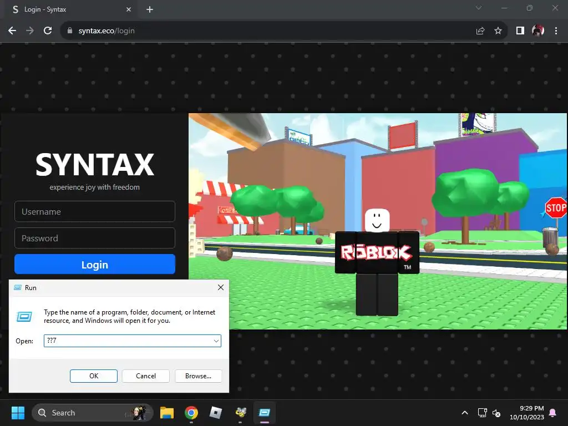Click the browser forward arrow
Image resolution: width=568 pixels, height=426 pixels.
30,31
